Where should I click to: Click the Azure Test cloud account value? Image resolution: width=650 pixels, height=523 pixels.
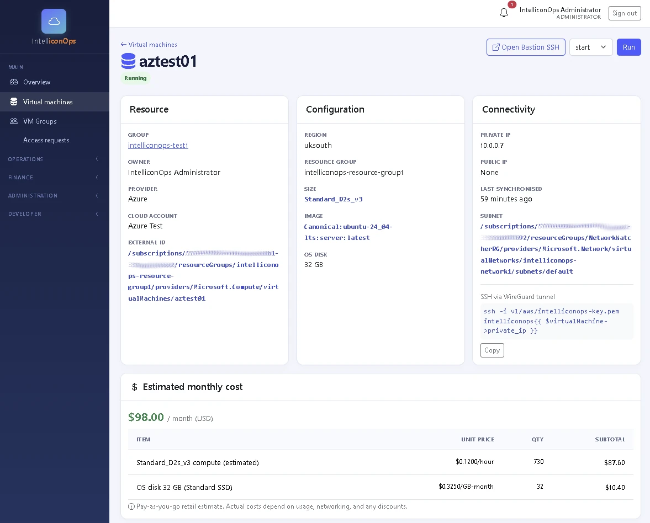click(x=145, y=226)
